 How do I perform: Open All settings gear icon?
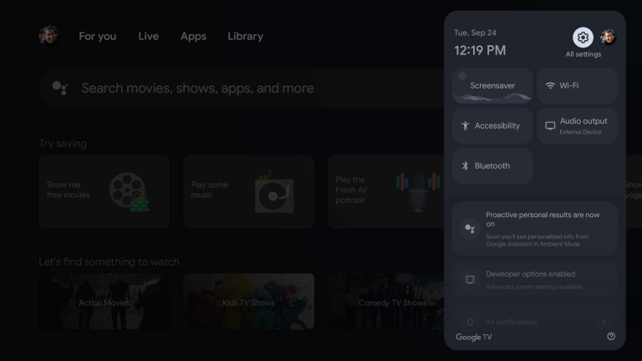pyautogui.click(x=583, y=38)
